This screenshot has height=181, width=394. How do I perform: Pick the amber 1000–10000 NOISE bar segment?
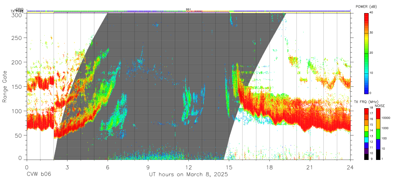pyautogui.click(x=378, y=124)
